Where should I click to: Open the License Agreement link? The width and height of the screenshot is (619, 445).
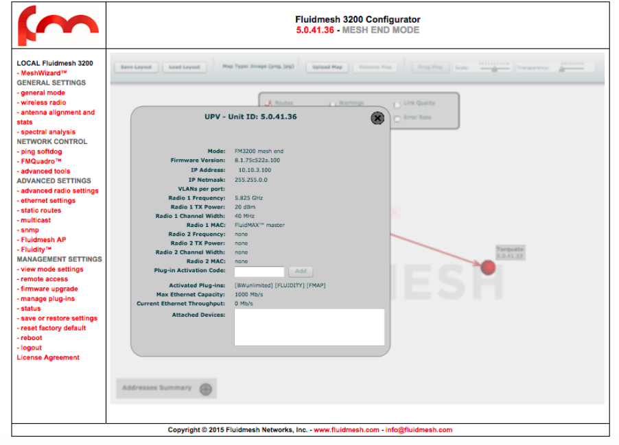pyautogui.click(x=48, y=357)
